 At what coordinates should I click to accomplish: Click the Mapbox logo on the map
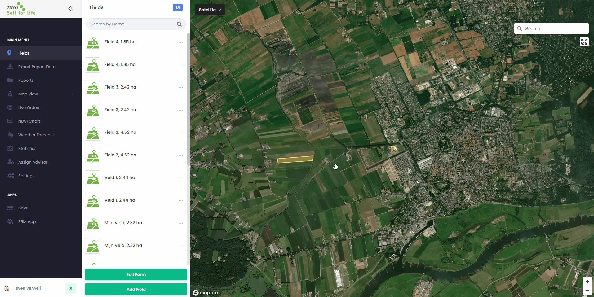tap(206, 293)
